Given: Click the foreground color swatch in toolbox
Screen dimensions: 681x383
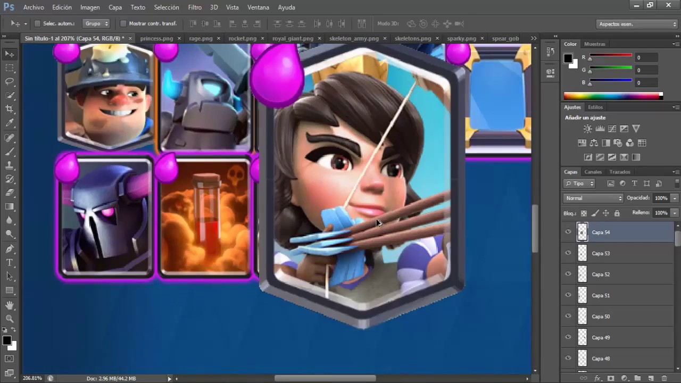Looking at the screenshot, I should tap(6, 340).
